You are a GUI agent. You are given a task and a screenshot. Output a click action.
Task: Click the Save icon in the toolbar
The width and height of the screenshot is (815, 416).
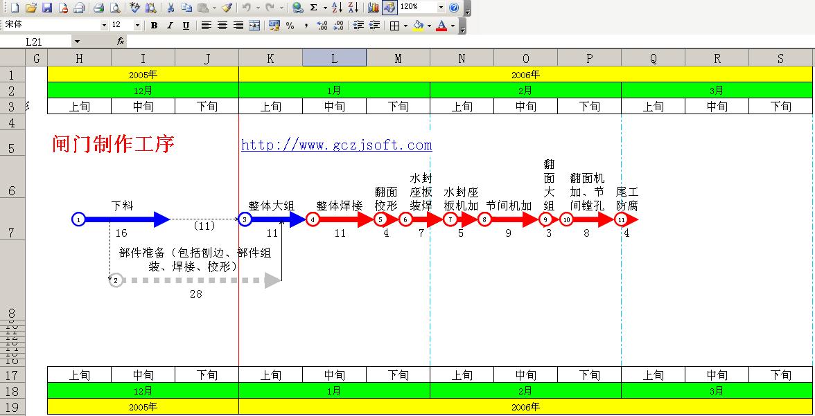click(x=47, y=8)
